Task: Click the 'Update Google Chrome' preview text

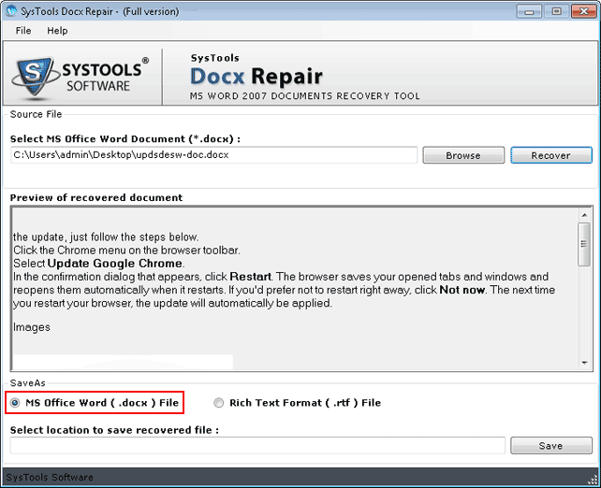Action: pyautogui.click(x=115, y=264)
